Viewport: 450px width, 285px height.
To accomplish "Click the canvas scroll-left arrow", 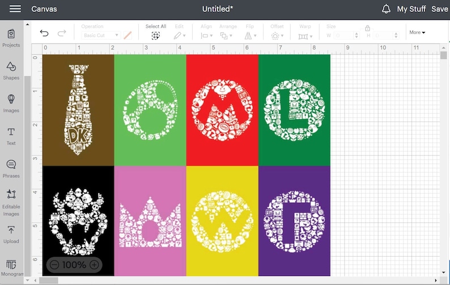I will pos(35,280).
